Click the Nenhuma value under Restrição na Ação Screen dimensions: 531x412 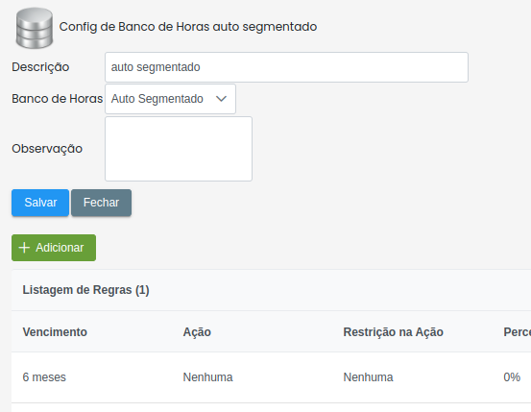tap(368, 377)
